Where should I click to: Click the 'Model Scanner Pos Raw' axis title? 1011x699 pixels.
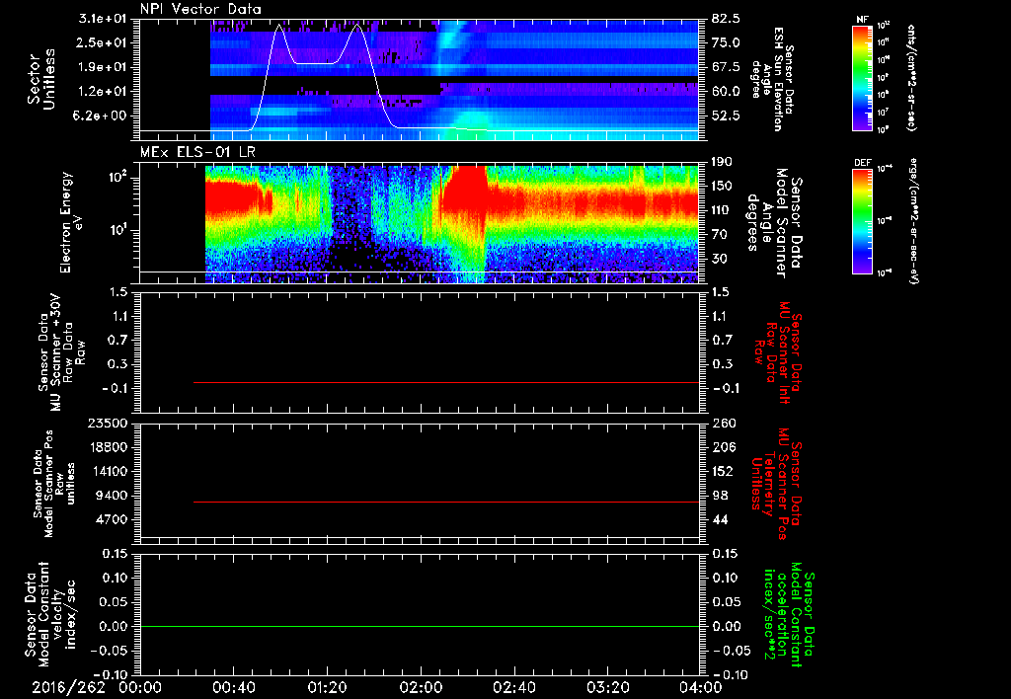click(x=54, y=485)
